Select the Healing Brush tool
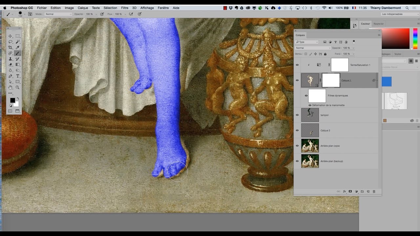The height and width of the screenshot is (236, 420). click(10, 53)
